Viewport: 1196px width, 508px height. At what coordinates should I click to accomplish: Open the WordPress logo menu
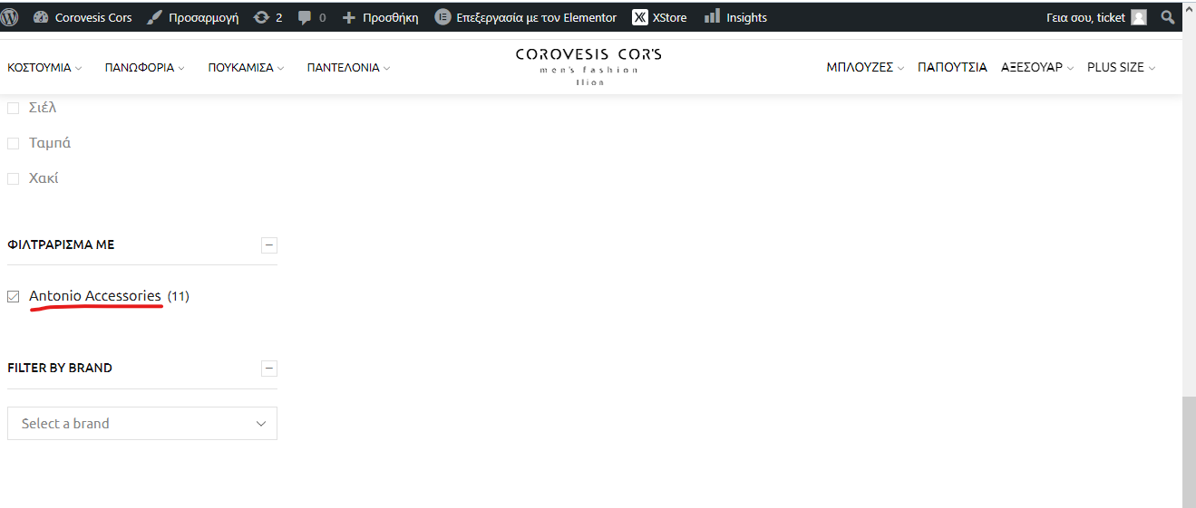pyautogui.click(x=9, y=17)
